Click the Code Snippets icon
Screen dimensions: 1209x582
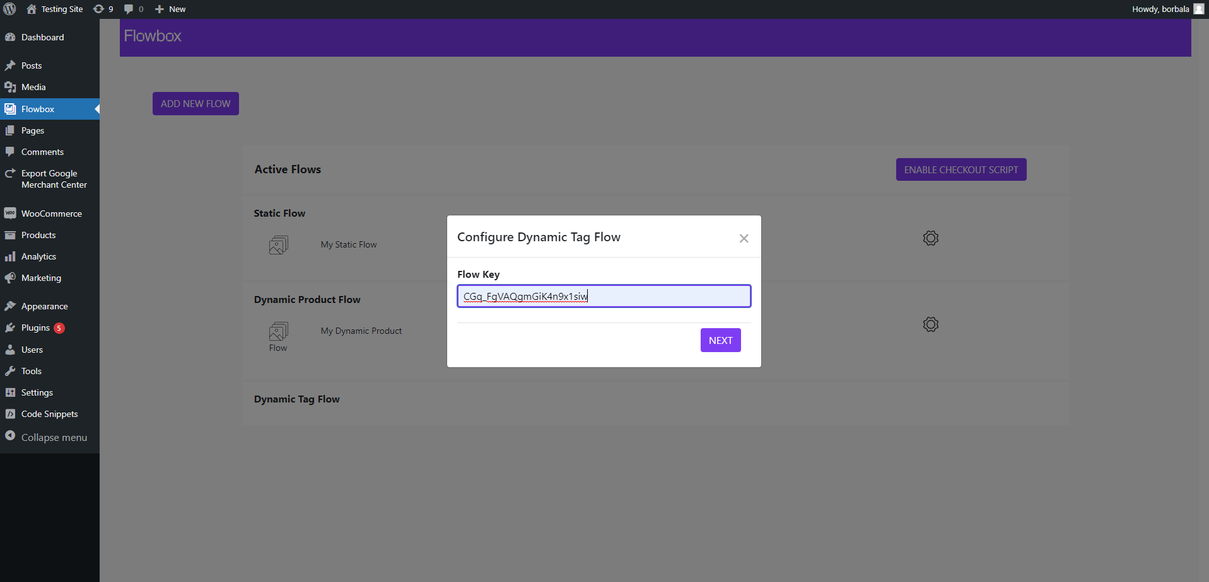click(x=10, y=414)
